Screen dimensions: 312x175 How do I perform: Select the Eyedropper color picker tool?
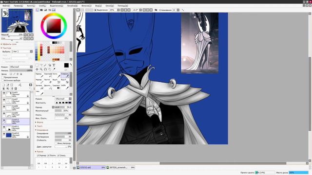(54, 69)
